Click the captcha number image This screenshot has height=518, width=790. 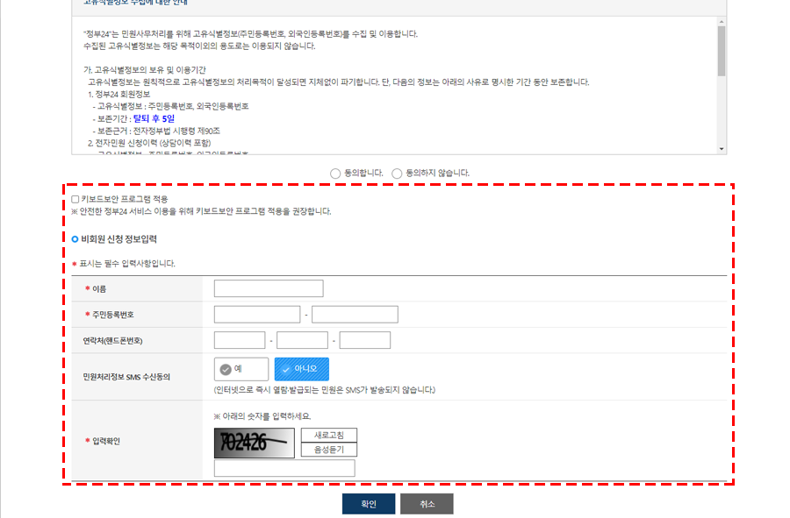(x=255, y=443)
